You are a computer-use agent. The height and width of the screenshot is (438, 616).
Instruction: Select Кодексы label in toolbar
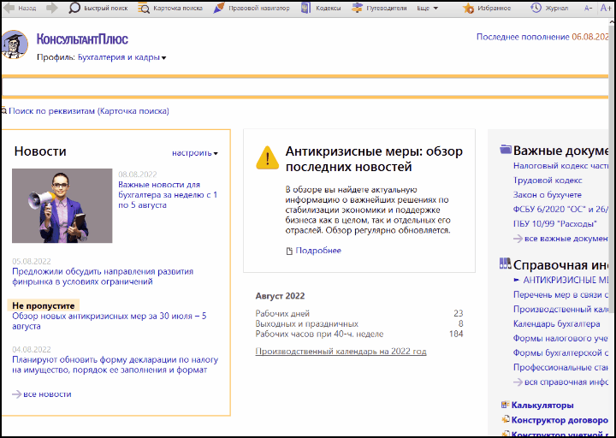[x=328, y=8]
